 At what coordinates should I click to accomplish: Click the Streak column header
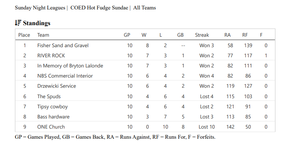(202, 35)
